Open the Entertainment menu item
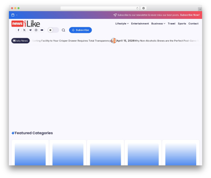The width and height of the screenshot is (211, 178). pyautogui.click(x=140, y=24)
